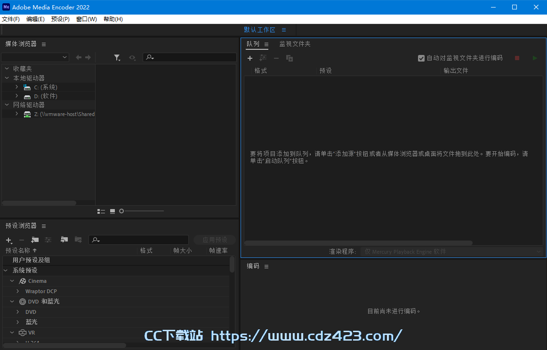Open the 帮助(H) menu
547x350 pixels.
click(113, 19)
